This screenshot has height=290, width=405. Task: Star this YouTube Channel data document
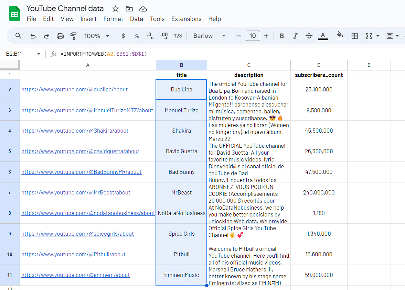point(116,9)
